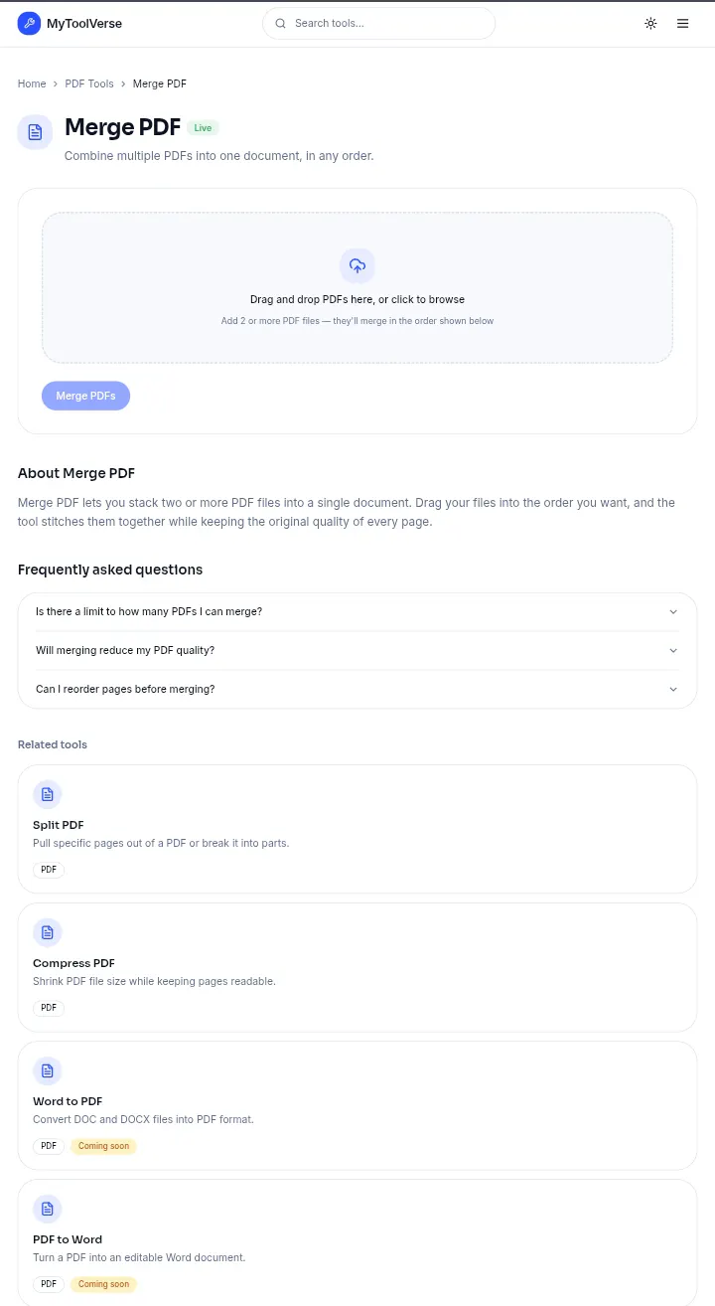Open PDF Tools breadcrumb link
The height and width of the screenshot is (1306, 715).
pyautogui.click(x=89, y=84)
